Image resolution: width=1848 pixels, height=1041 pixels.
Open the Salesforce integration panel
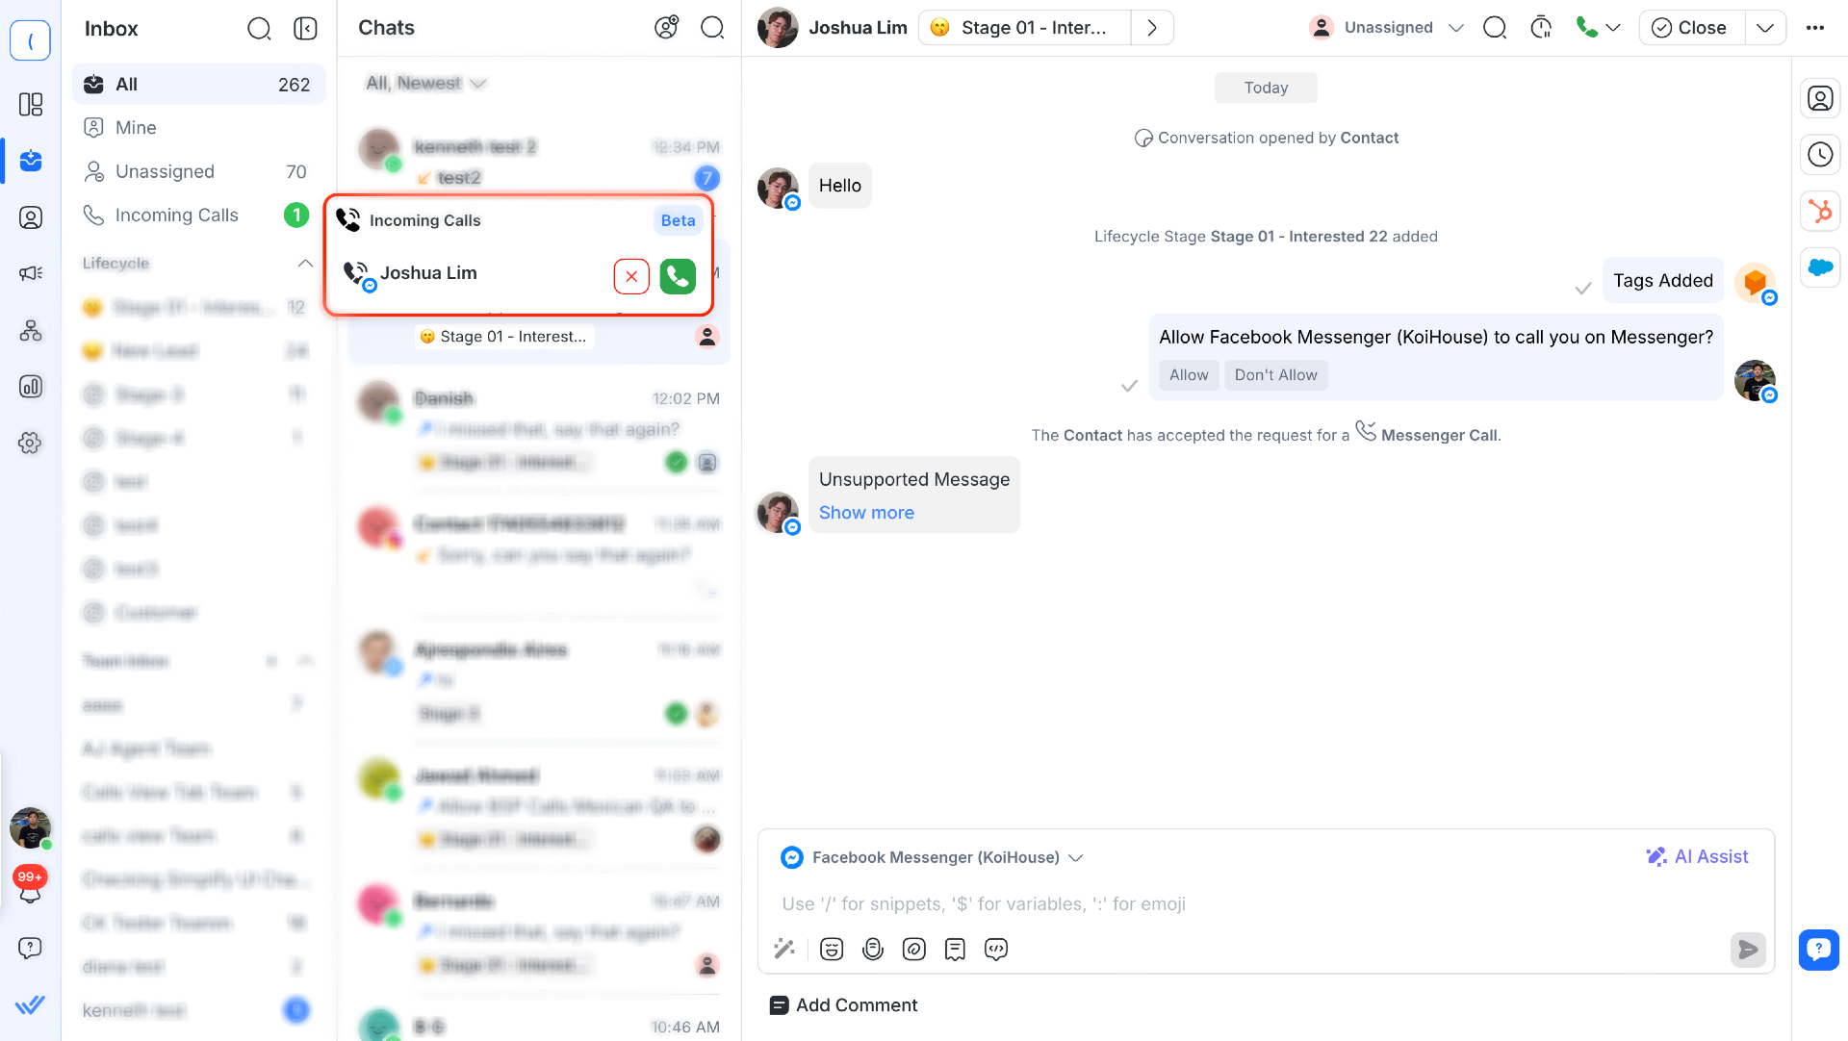point(1819,267)
